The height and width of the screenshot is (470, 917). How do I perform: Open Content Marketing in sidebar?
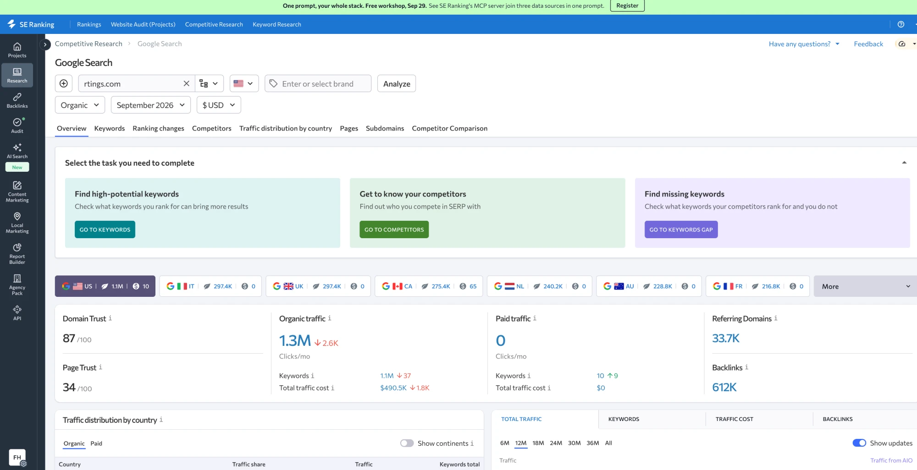[x=17, y=191]
